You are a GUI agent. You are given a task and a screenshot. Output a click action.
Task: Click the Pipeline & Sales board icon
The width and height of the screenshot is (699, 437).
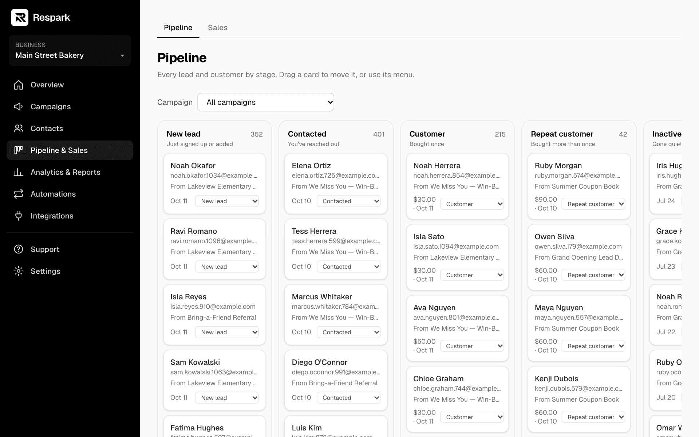pyautogui.click(x=19, y=150)
